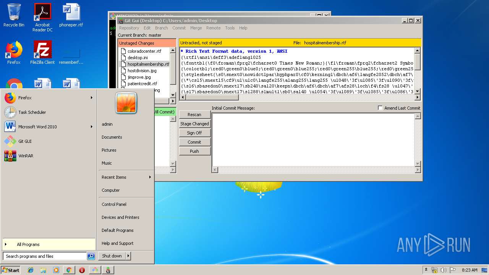Image resolution: width=489 pixels, height=275 pixels.
Task: Click the file icon beside coloradocenter.rtf
Action: (123, 51)
